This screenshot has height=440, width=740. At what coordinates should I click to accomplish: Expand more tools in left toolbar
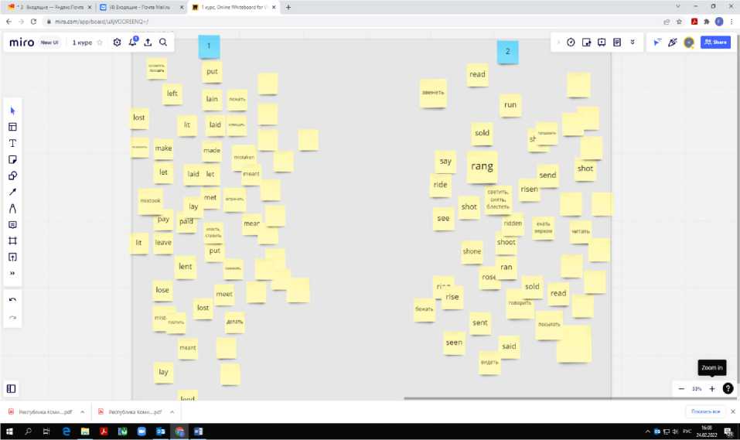[12, 273]
